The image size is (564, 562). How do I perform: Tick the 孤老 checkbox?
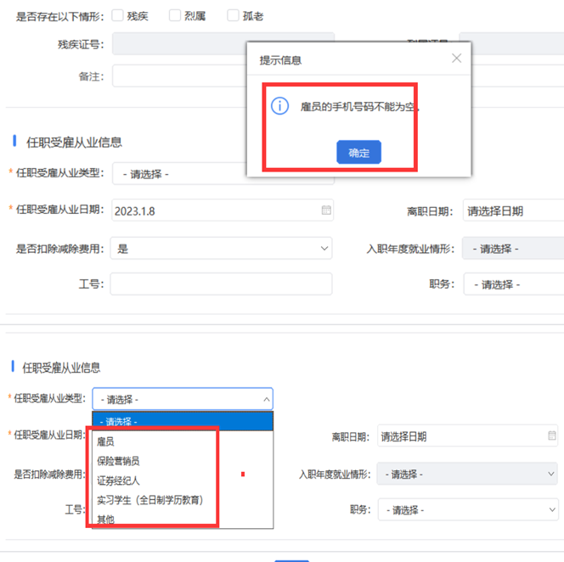[x=233, y=15]
